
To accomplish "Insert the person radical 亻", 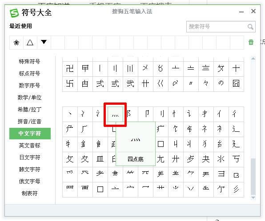I will click(x=221, y=114).
